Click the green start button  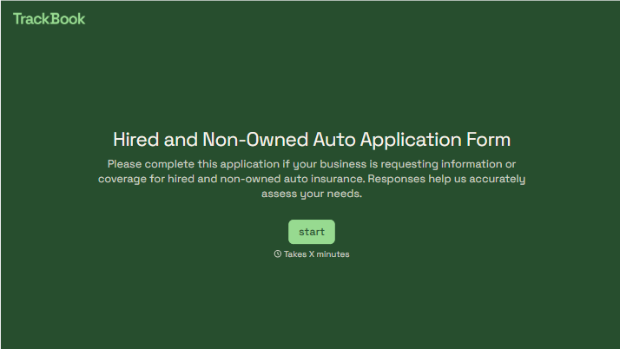click(x=312, y=232)
